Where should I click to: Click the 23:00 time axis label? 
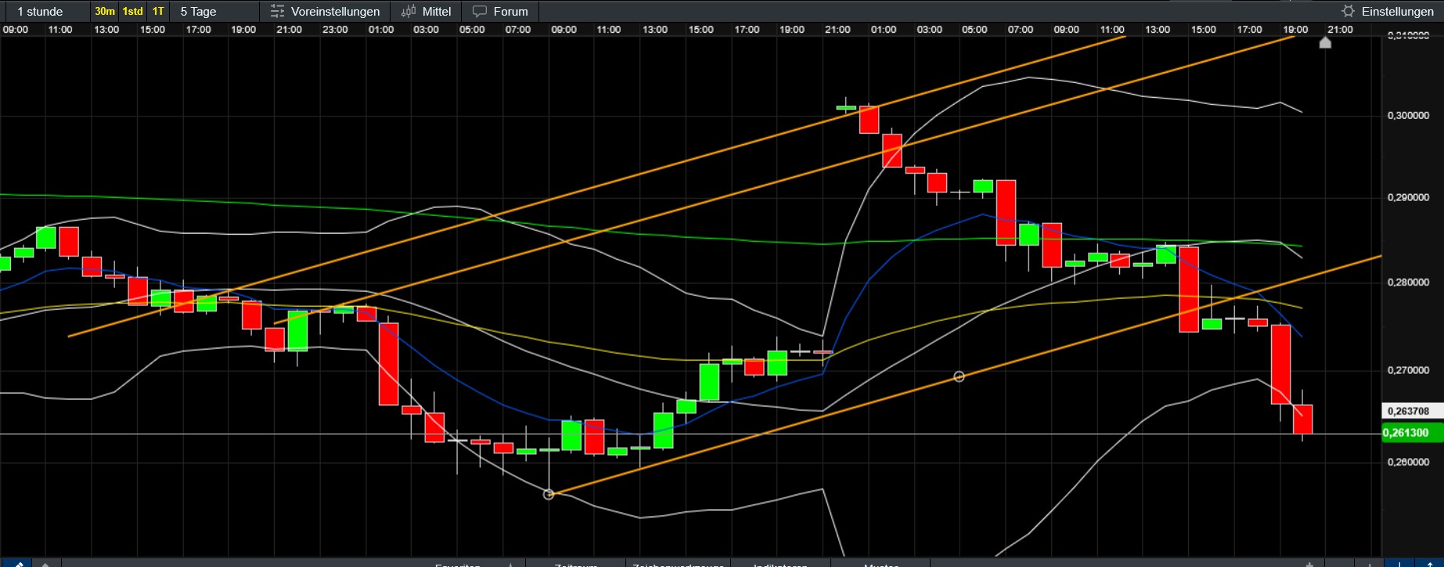[x=335, y=30]
